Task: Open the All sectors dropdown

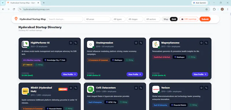Action: 152,19
